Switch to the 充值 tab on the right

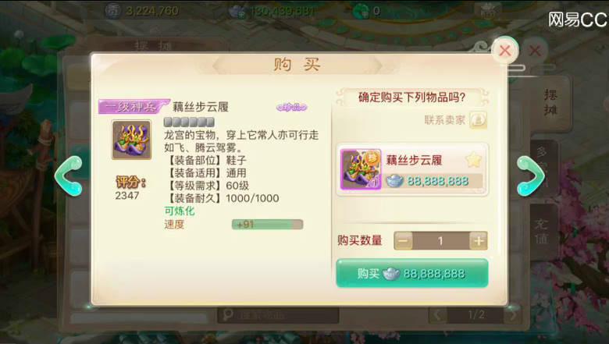(541, 232)
